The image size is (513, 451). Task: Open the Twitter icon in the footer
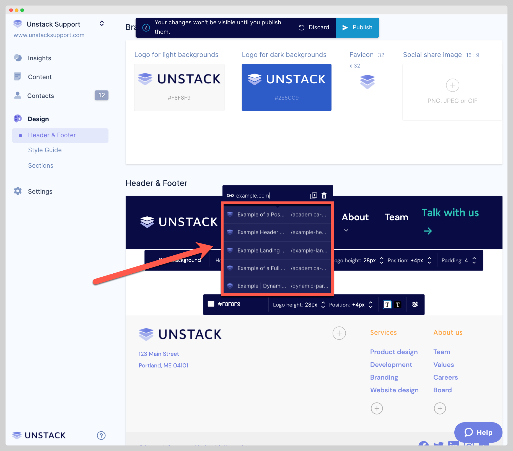pyautogui.click(x=439, y=444)
